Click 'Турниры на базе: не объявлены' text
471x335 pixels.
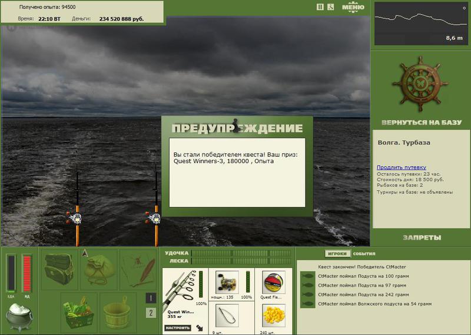415,192
